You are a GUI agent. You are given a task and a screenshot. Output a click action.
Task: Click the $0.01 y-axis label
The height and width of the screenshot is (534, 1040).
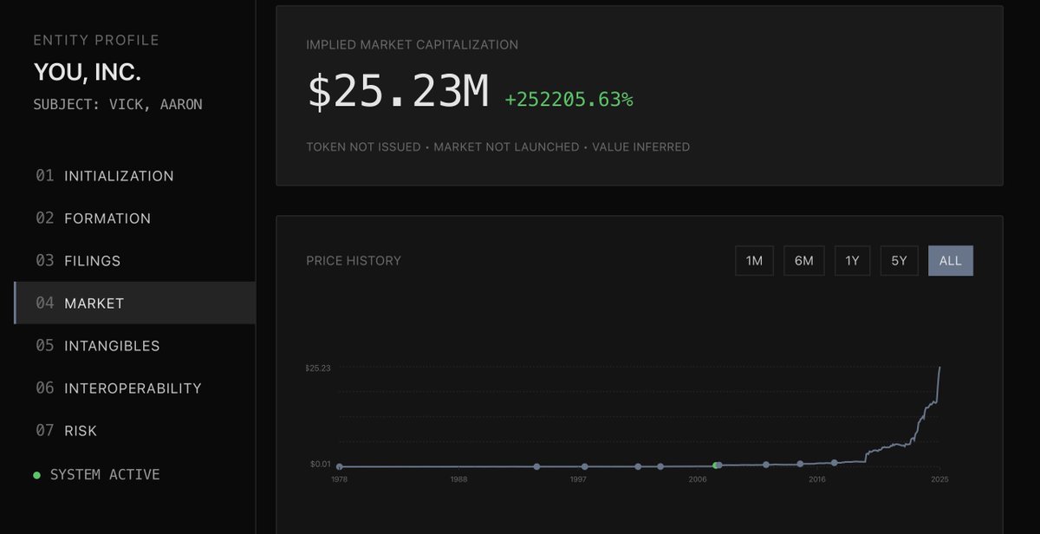pyautogui.click(x=320, y=465)
